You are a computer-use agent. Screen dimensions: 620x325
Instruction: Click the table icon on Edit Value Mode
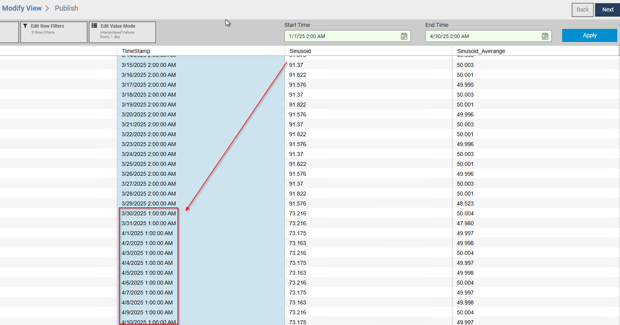coord(94,26)
